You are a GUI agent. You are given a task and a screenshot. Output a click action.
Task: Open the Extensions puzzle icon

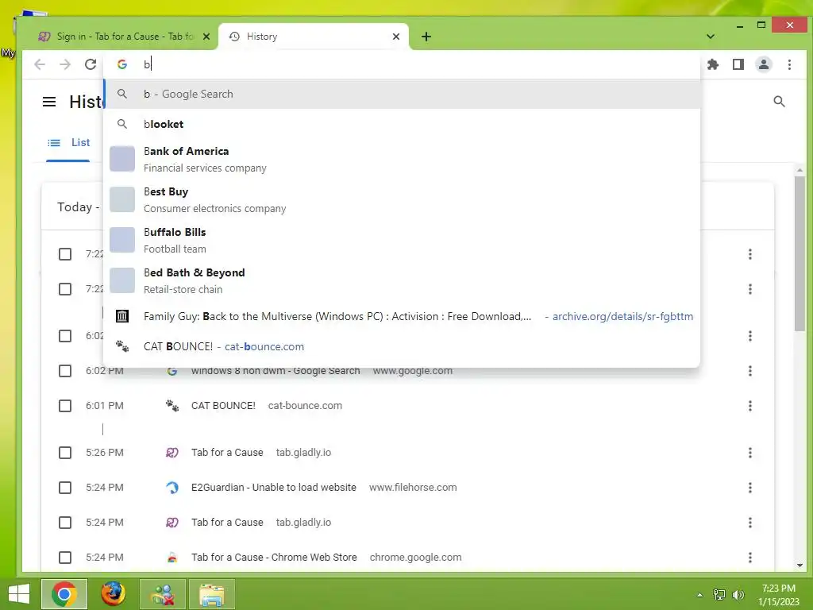click(x=713, y=64)
